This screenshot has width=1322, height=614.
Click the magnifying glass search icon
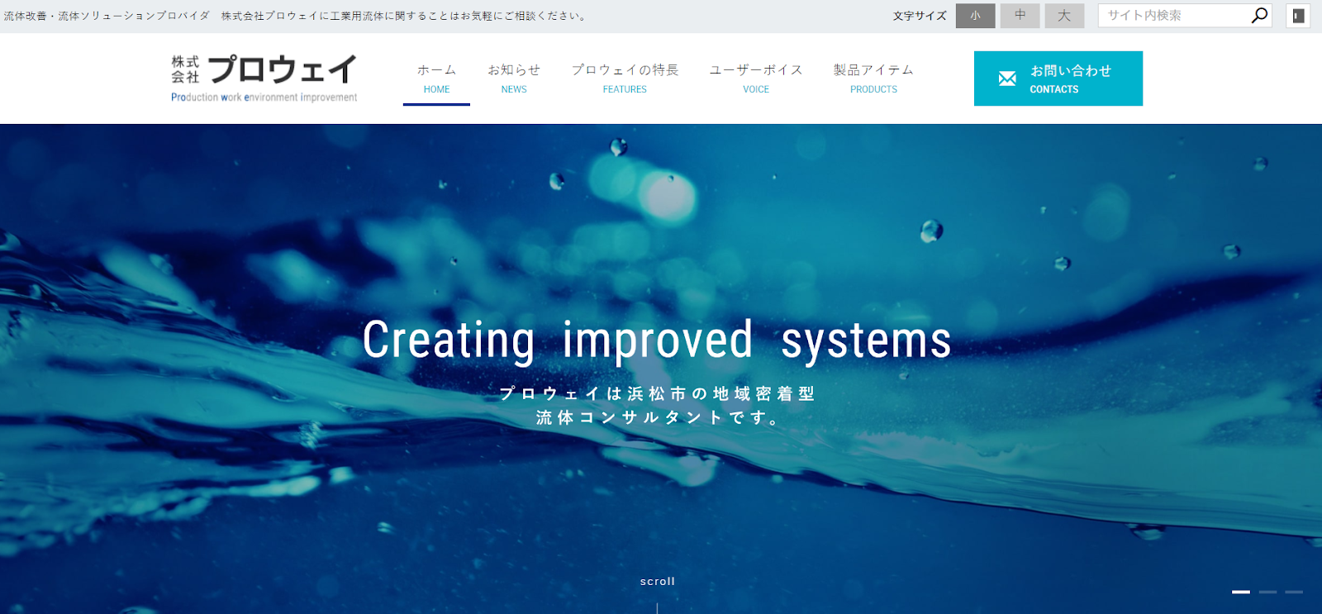[x=1259, y=16]
